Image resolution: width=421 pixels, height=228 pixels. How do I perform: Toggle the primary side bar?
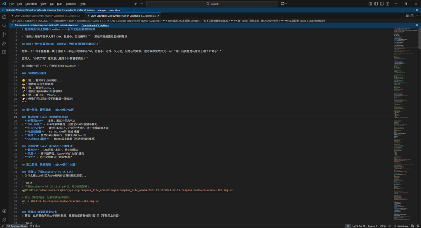click(376, 4)
